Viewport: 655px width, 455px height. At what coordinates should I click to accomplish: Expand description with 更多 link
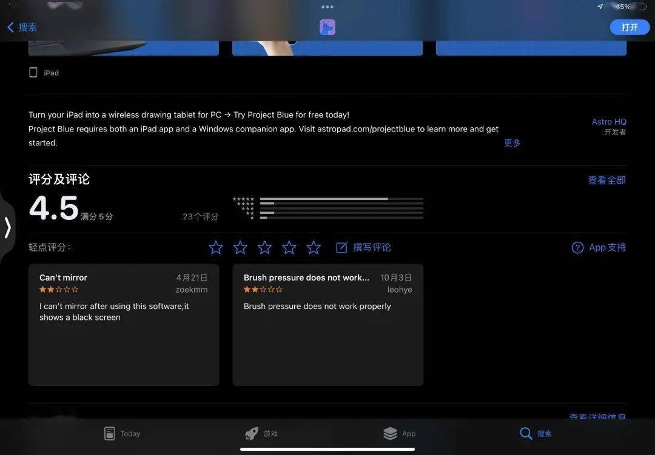pos(512,143)
